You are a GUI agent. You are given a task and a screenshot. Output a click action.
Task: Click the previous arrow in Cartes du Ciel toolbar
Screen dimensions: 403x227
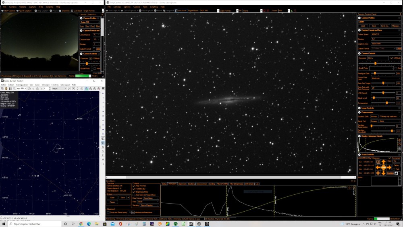33,89
